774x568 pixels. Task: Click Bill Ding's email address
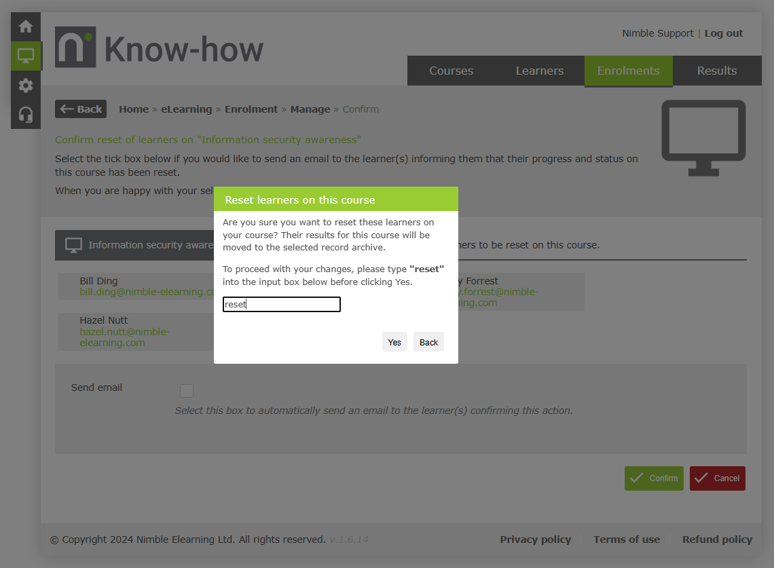coord(147,292)
